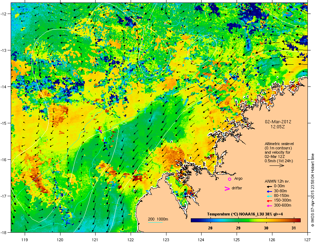Click the green section of color bar near 29
This screenshot has height=243, width=315.
pos(238,220)
